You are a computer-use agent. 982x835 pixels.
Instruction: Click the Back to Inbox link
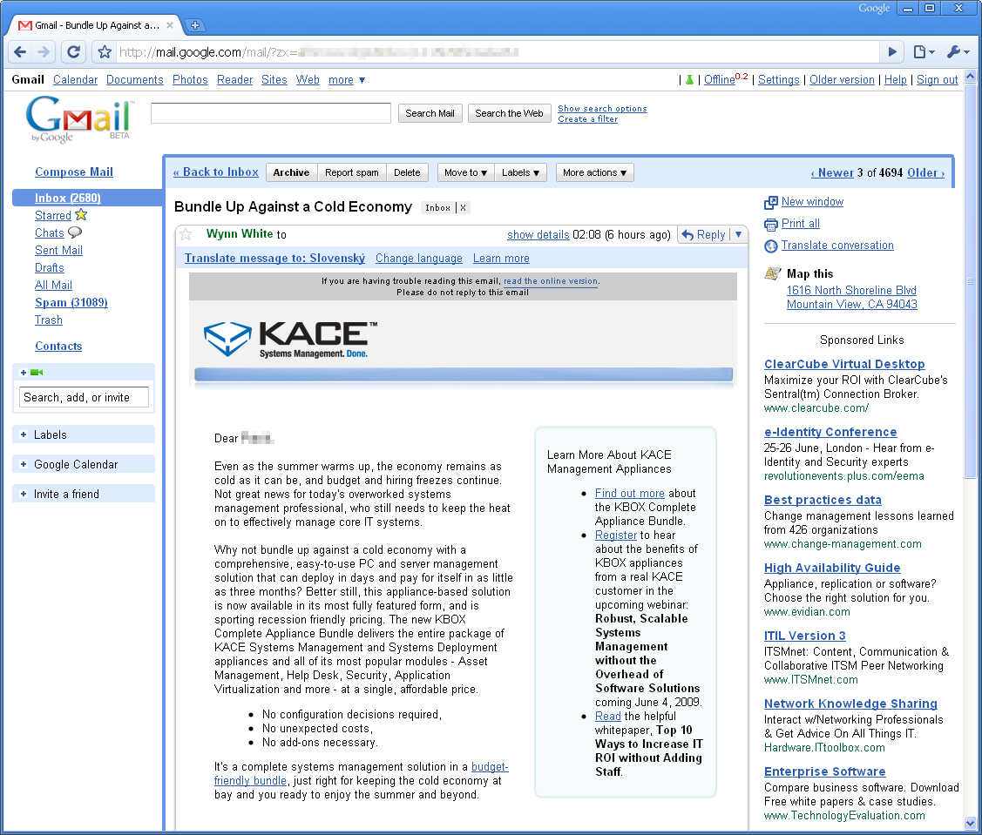(x=216, y=172)
